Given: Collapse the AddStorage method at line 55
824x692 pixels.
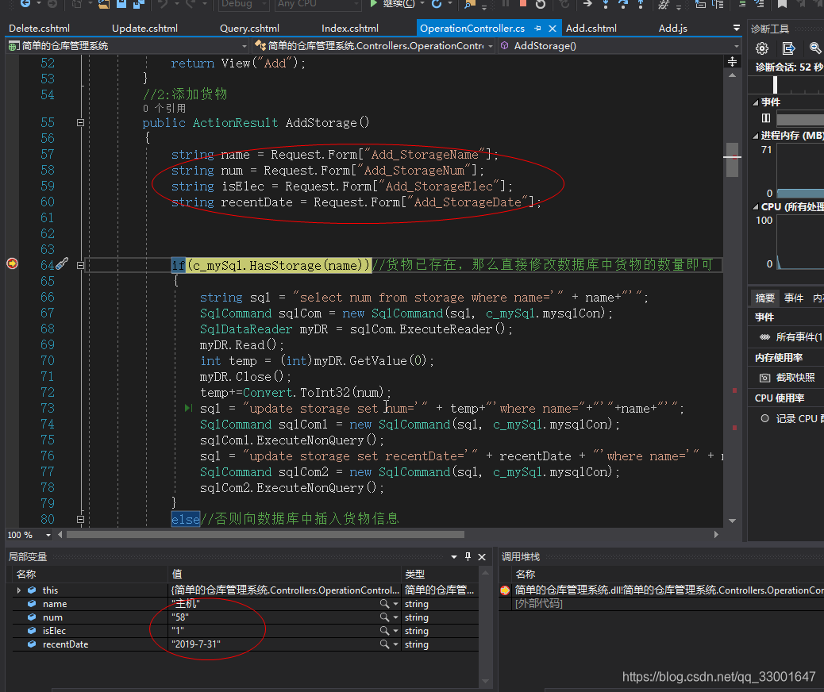Looking at the screenshot, I should pyautogui.click(x=80, y=122).
